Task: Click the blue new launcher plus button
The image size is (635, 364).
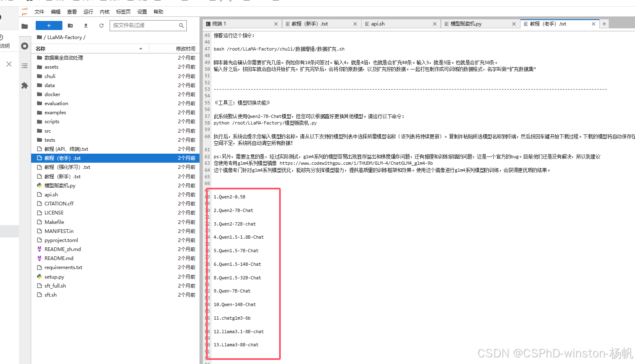Action: [x=49, y=25]
